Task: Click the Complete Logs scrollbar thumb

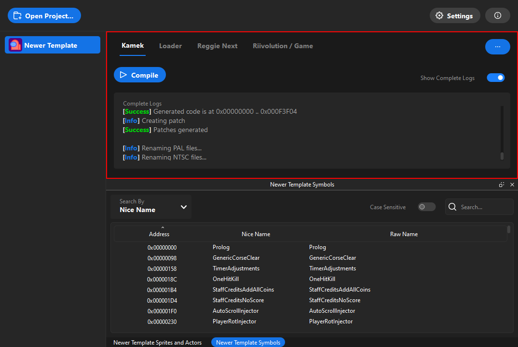Action: pos(502,156)
